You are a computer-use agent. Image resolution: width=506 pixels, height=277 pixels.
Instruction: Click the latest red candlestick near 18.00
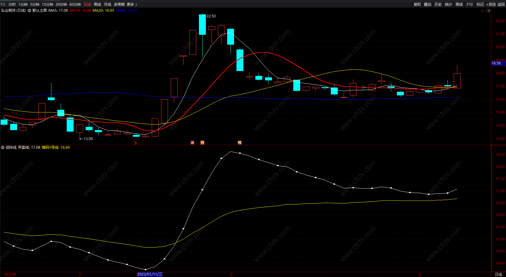click(x=457, y=81)
